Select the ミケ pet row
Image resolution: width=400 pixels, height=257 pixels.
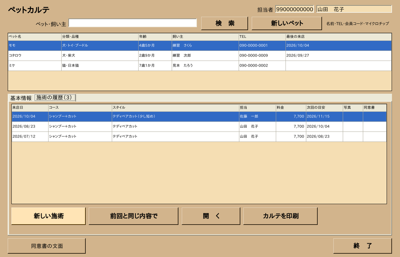(200, 66)
